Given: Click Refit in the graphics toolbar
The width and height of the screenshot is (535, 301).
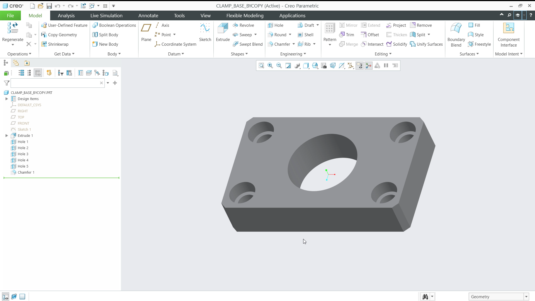Looking at the screenshot, I should pyautogui.click(x=261, y=65).
